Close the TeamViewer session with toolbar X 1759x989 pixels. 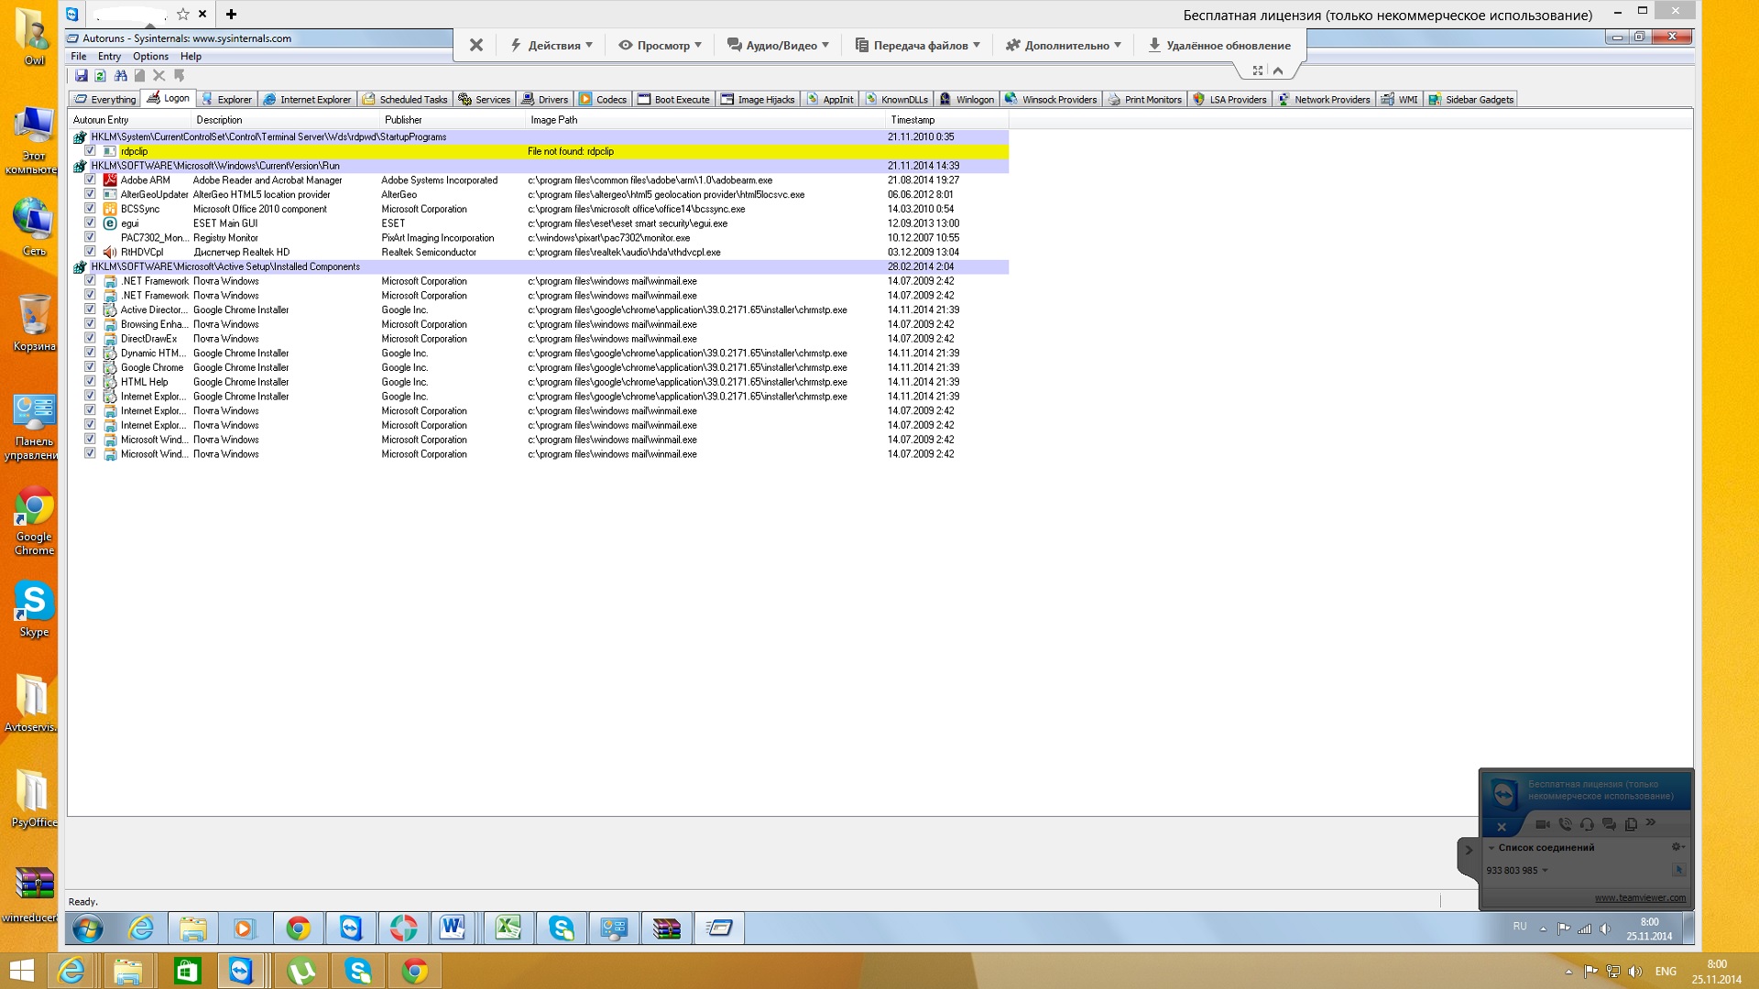pyautogui.click(x=476, y=45)
